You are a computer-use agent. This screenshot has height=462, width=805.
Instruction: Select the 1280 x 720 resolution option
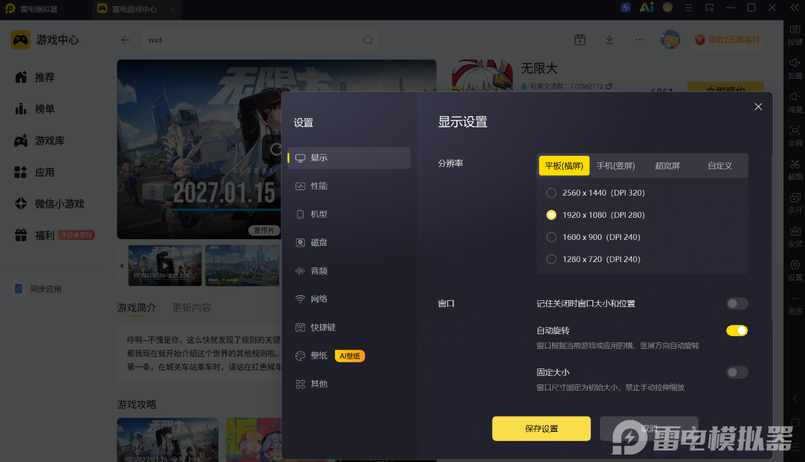pyautogui.click(x=595, y=259)
